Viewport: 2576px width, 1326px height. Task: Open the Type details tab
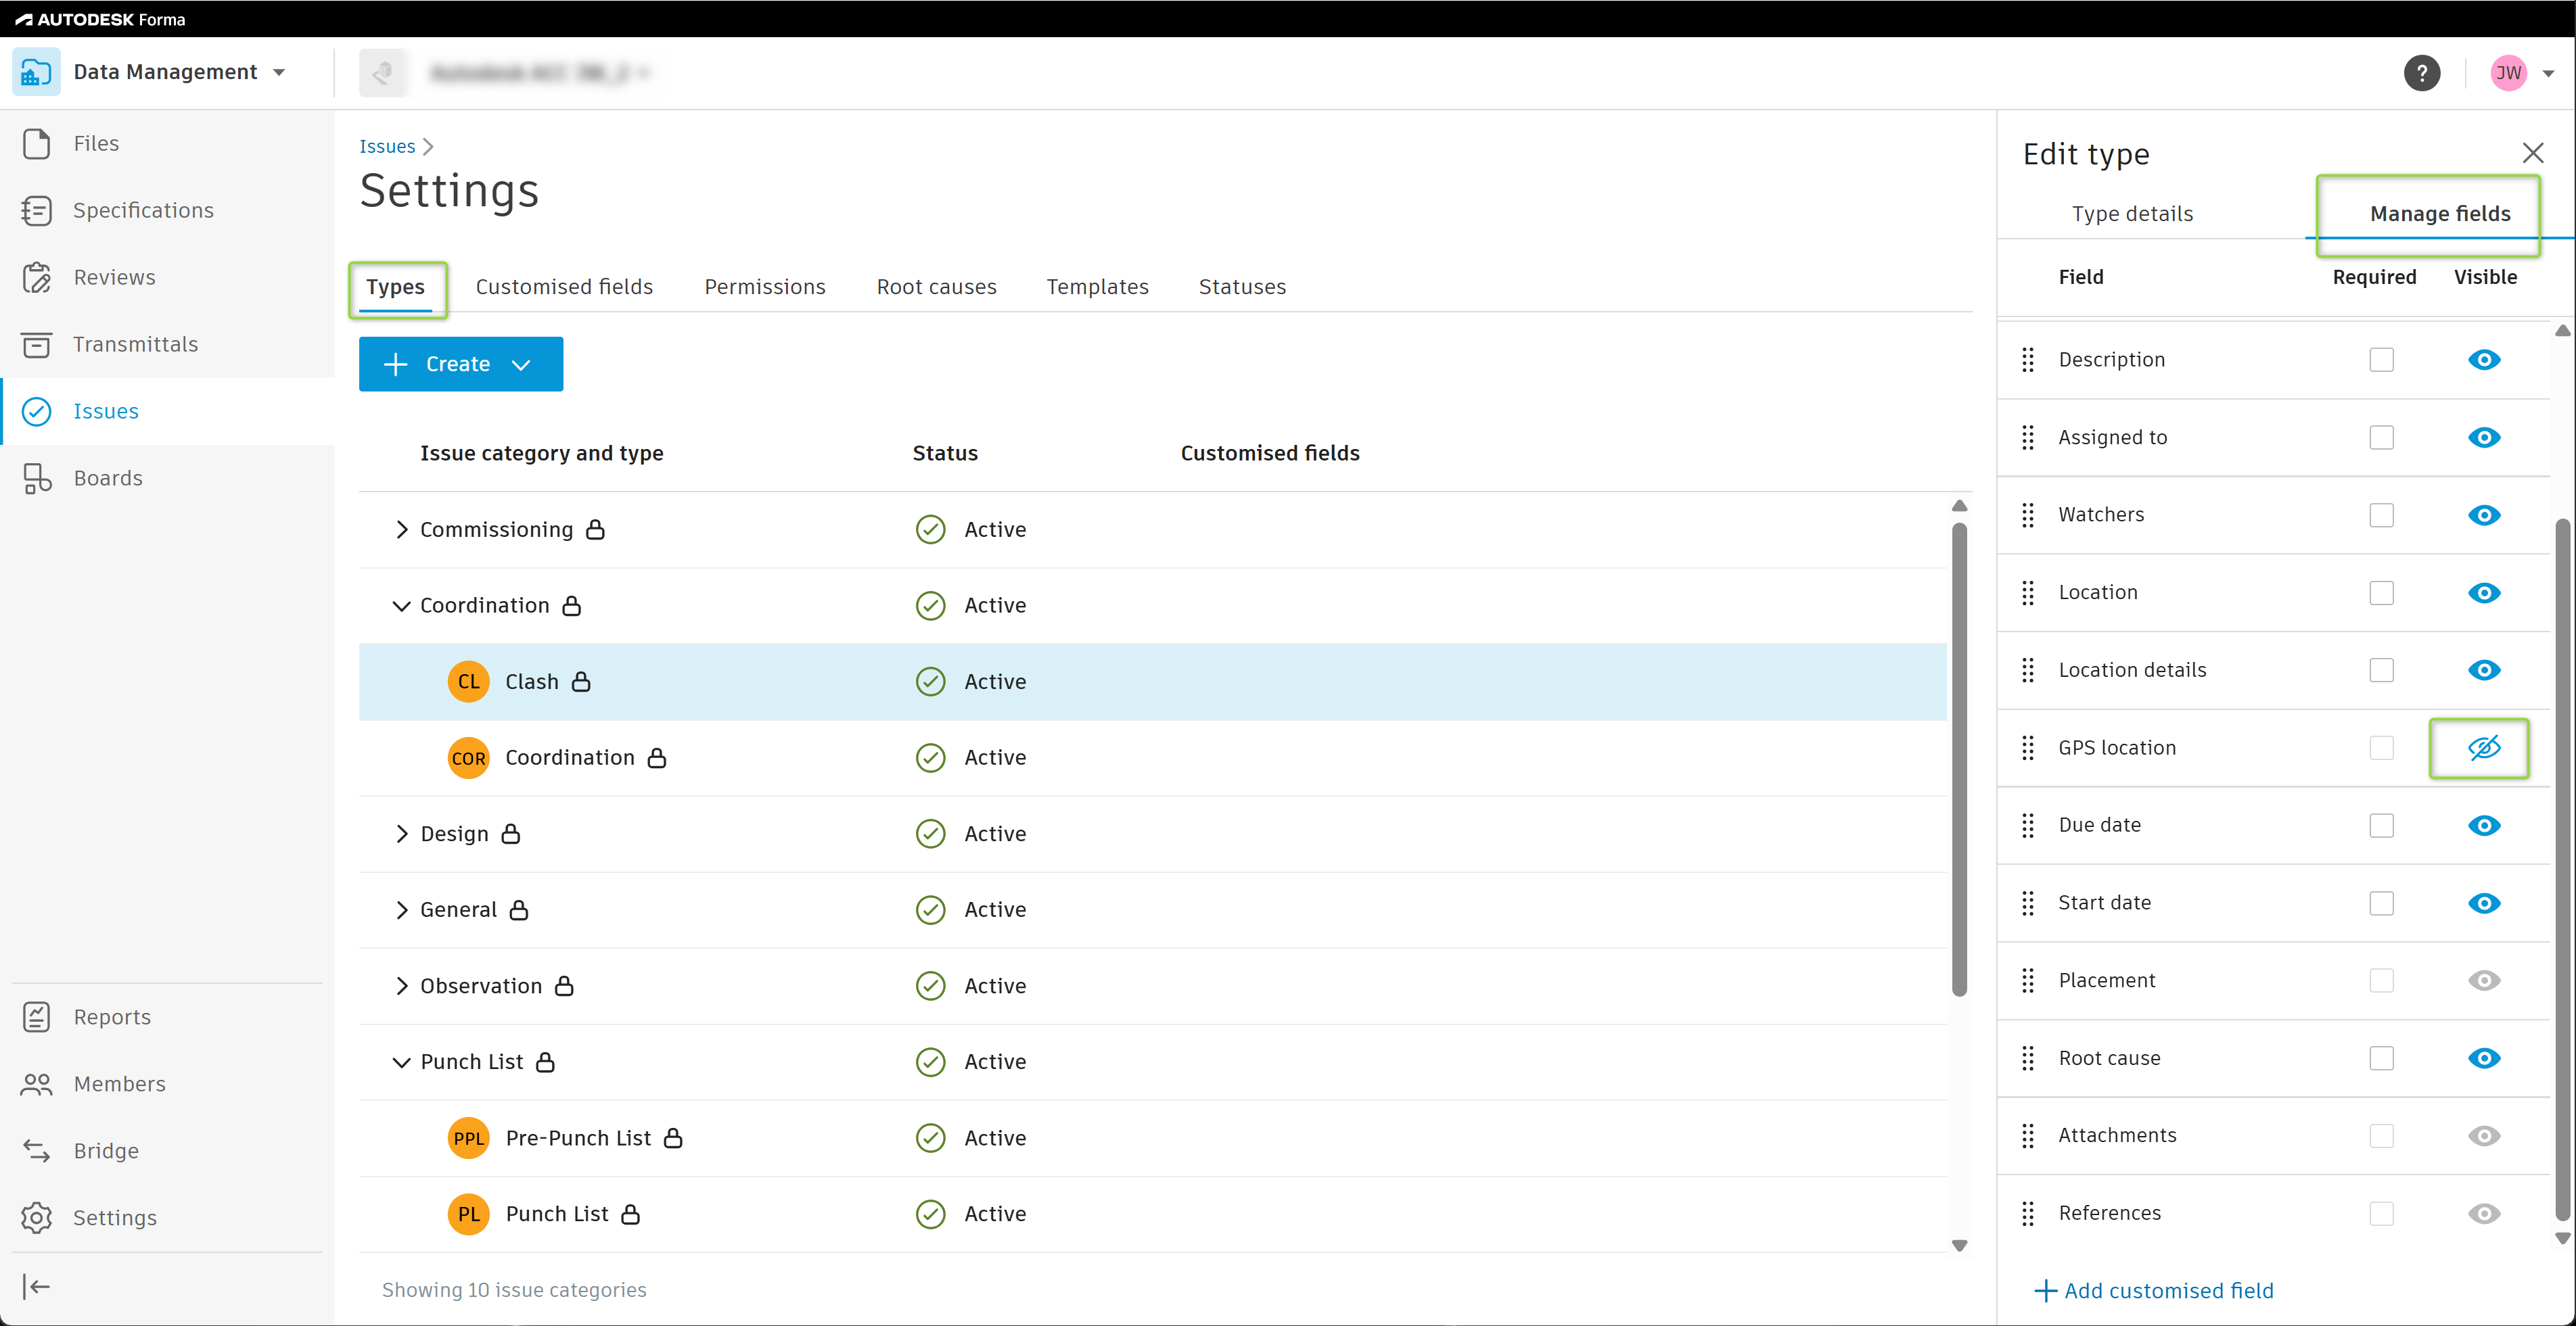point(2132,214)
